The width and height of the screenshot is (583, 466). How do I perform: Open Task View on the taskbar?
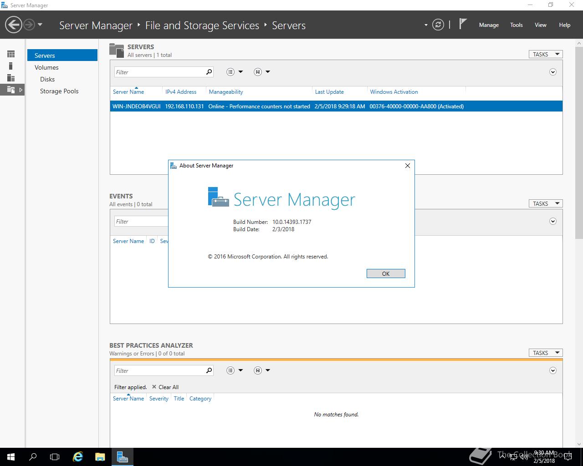55,456
